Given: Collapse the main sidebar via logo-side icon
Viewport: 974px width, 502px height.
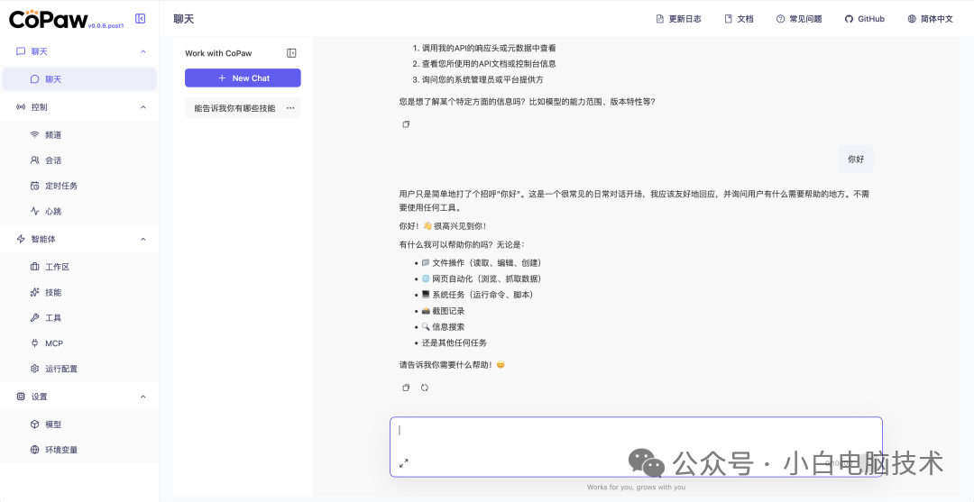Looking at the screenshot, I should pyautogui.click(x=141, y=19).
